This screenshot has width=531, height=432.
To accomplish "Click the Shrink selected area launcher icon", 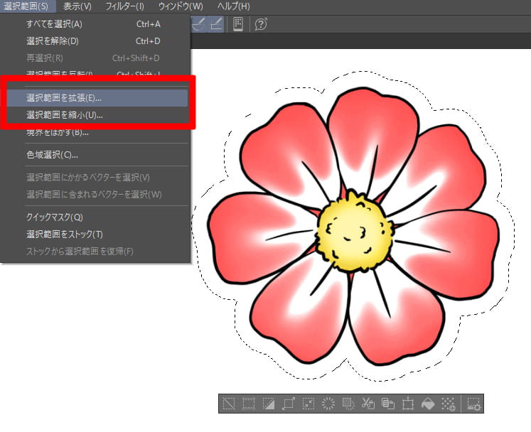I will (x=309, y=404).
